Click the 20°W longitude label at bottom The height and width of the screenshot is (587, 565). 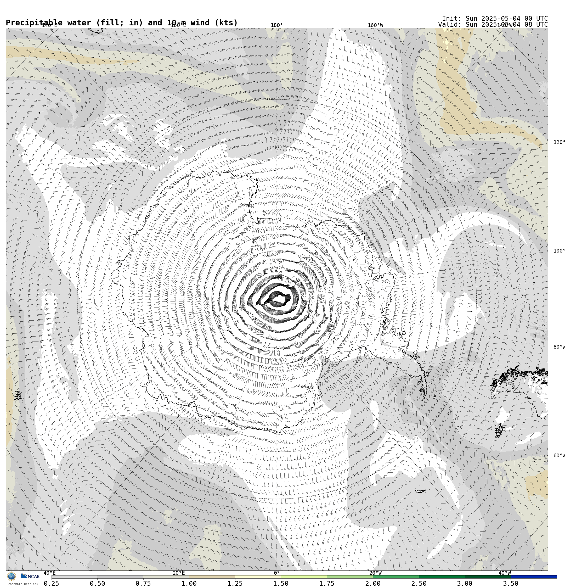coord(375,573)
